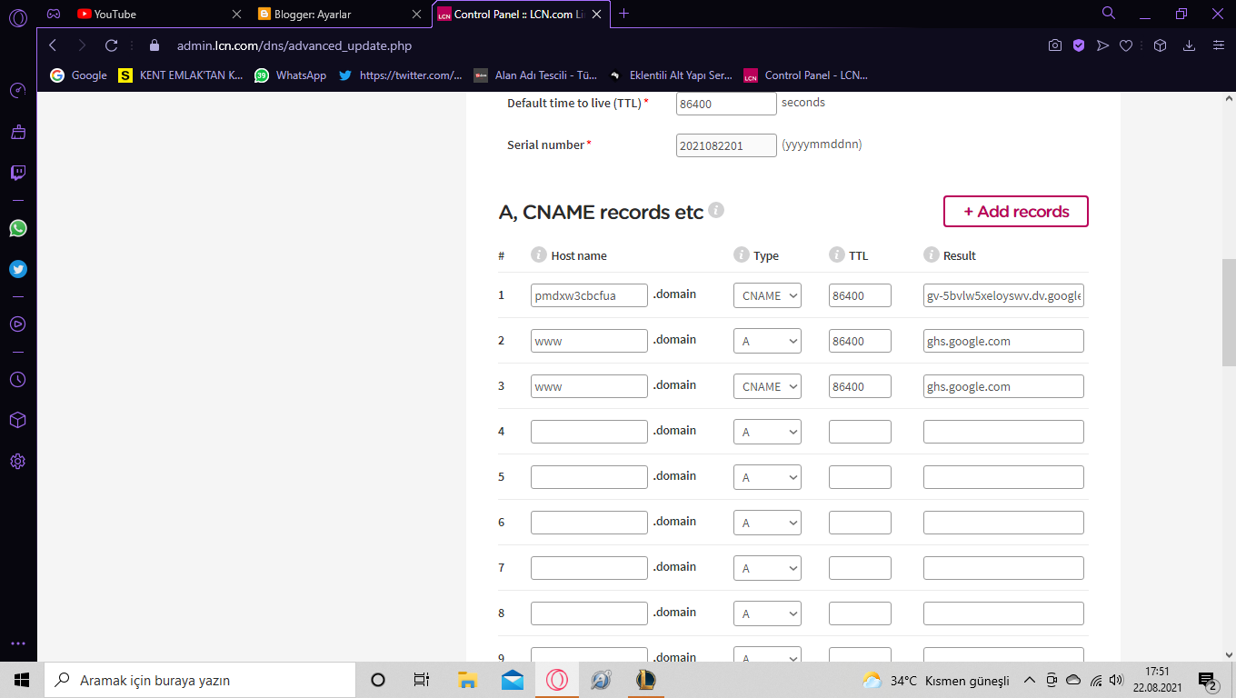Open Control Panel - LCN bookmark

click(806, 75)
